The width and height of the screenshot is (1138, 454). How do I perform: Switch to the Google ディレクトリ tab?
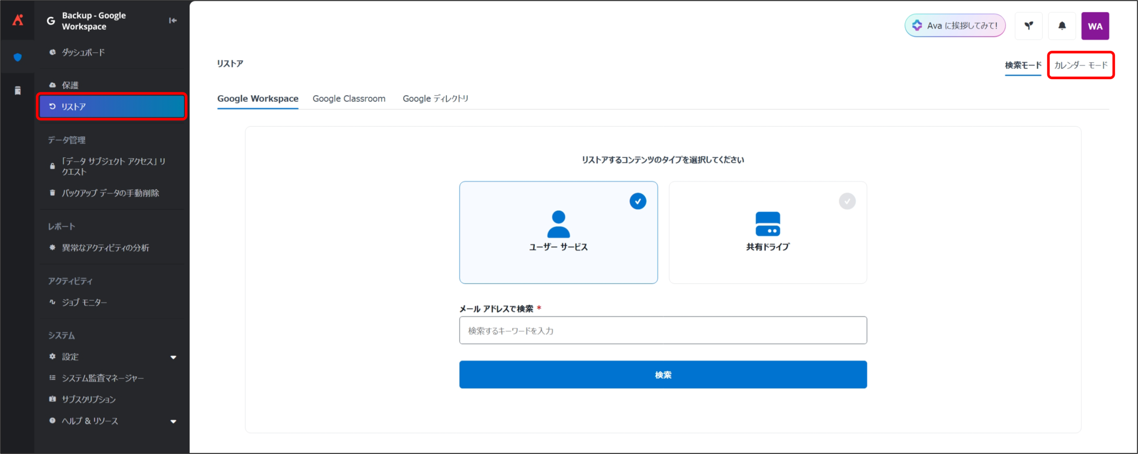435,99
